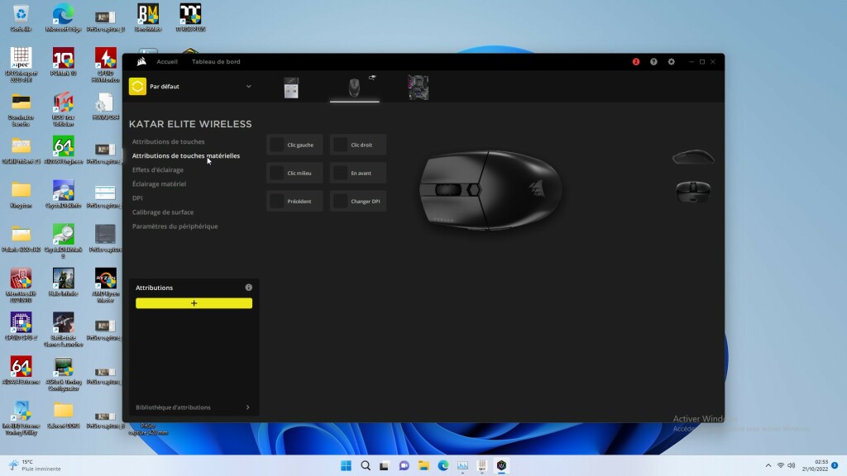Select the Halo Infinite desktop shortcut
The image size is (847, 476).
(x=63, y=283)
